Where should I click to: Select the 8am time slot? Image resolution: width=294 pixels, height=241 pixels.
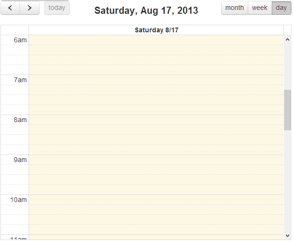pyautogui.click(x=156, y=120)
